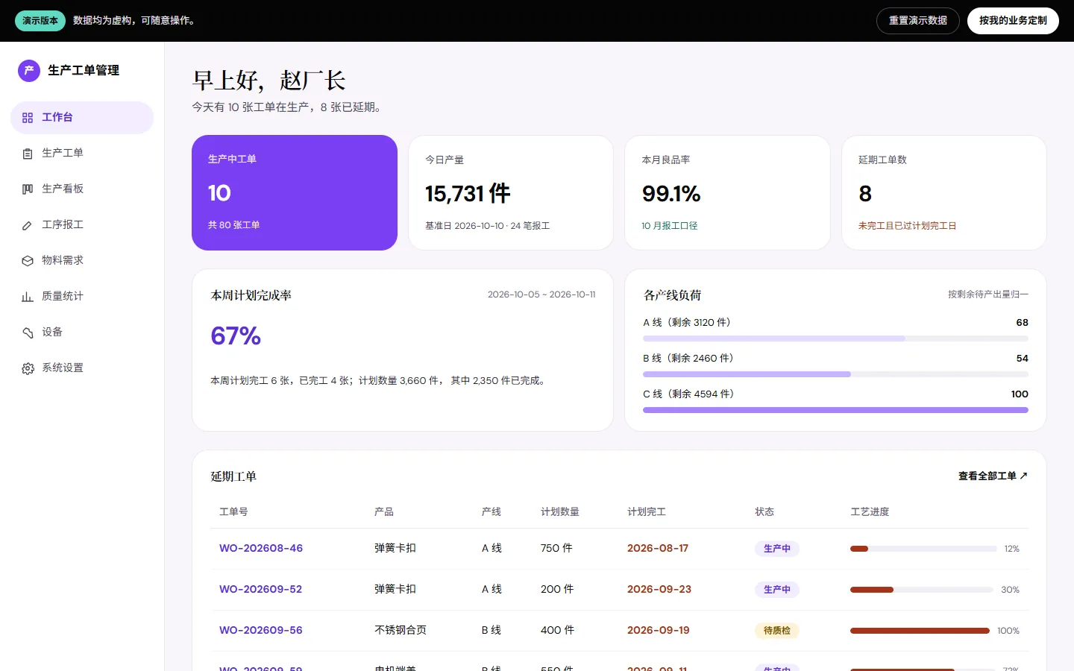This screenshot has width=1074, height=671.
Task: Click the 10 月报工口径 text
Action: pos(670,226)
